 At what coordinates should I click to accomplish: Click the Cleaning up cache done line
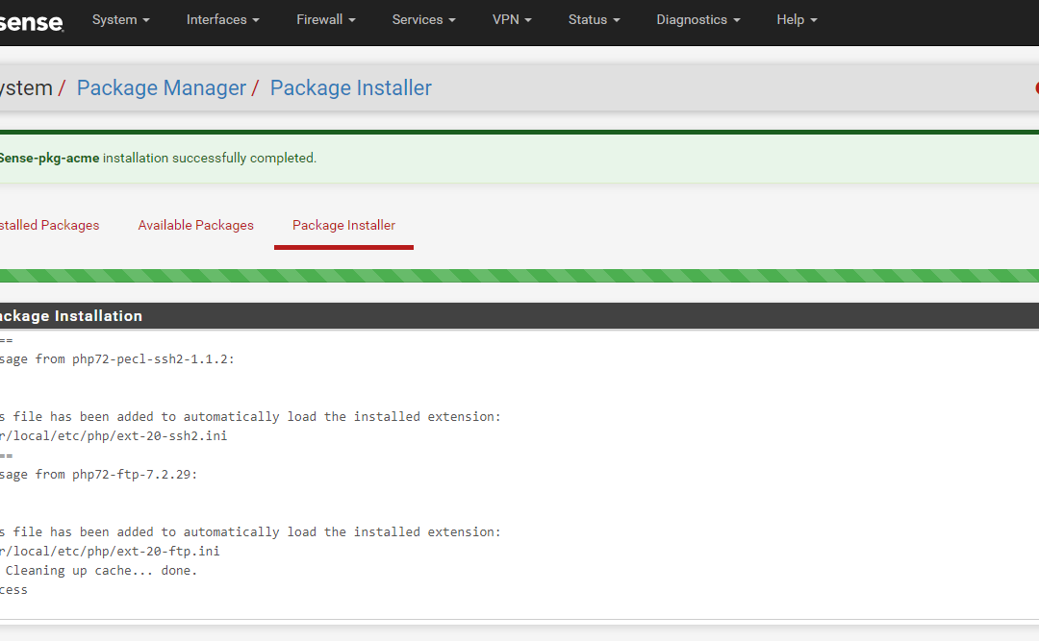pyautogui.click(x=101, y=570)
